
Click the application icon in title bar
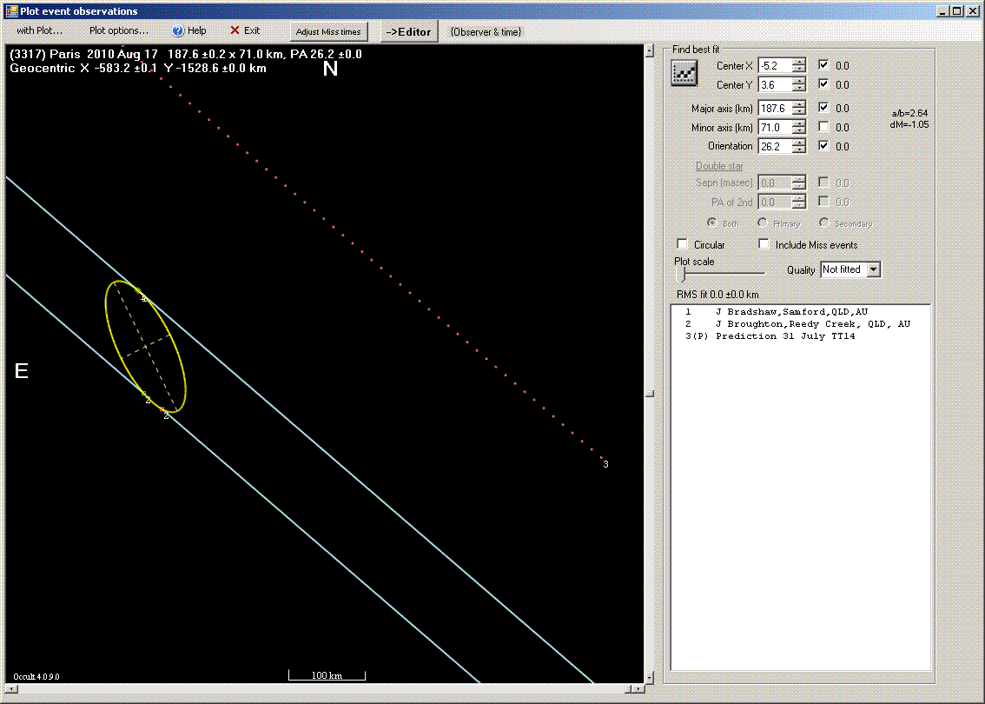10,10
